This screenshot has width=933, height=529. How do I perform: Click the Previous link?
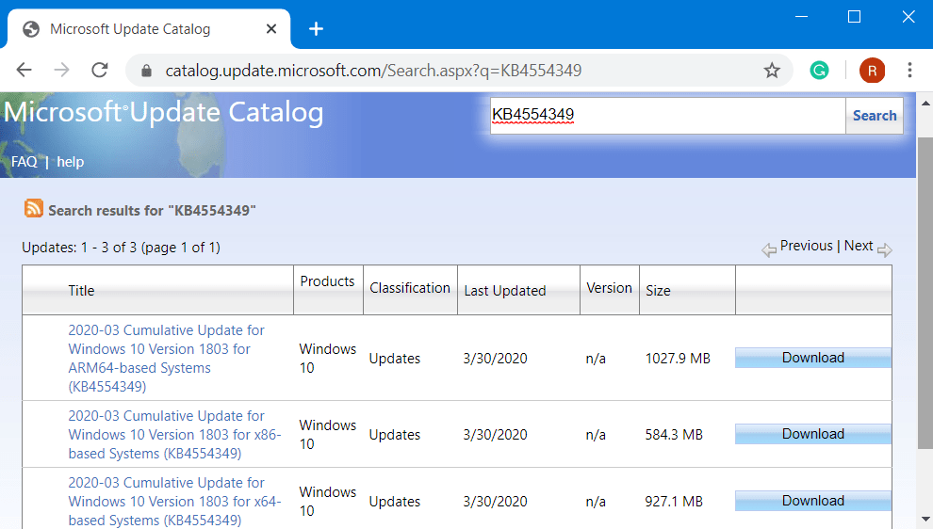pos(807,246)
